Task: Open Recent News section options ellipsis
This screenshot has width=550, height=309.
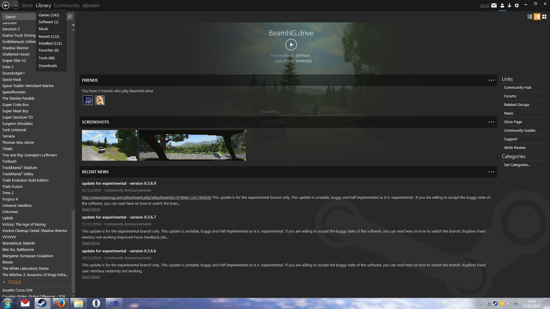Action: pos(491,172)
